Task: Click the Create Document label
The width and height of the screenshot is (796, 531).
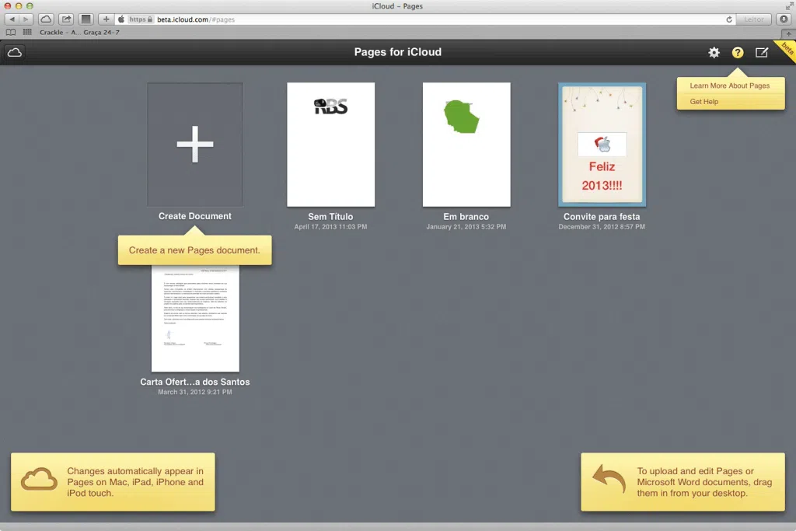Action: (195, 216)
